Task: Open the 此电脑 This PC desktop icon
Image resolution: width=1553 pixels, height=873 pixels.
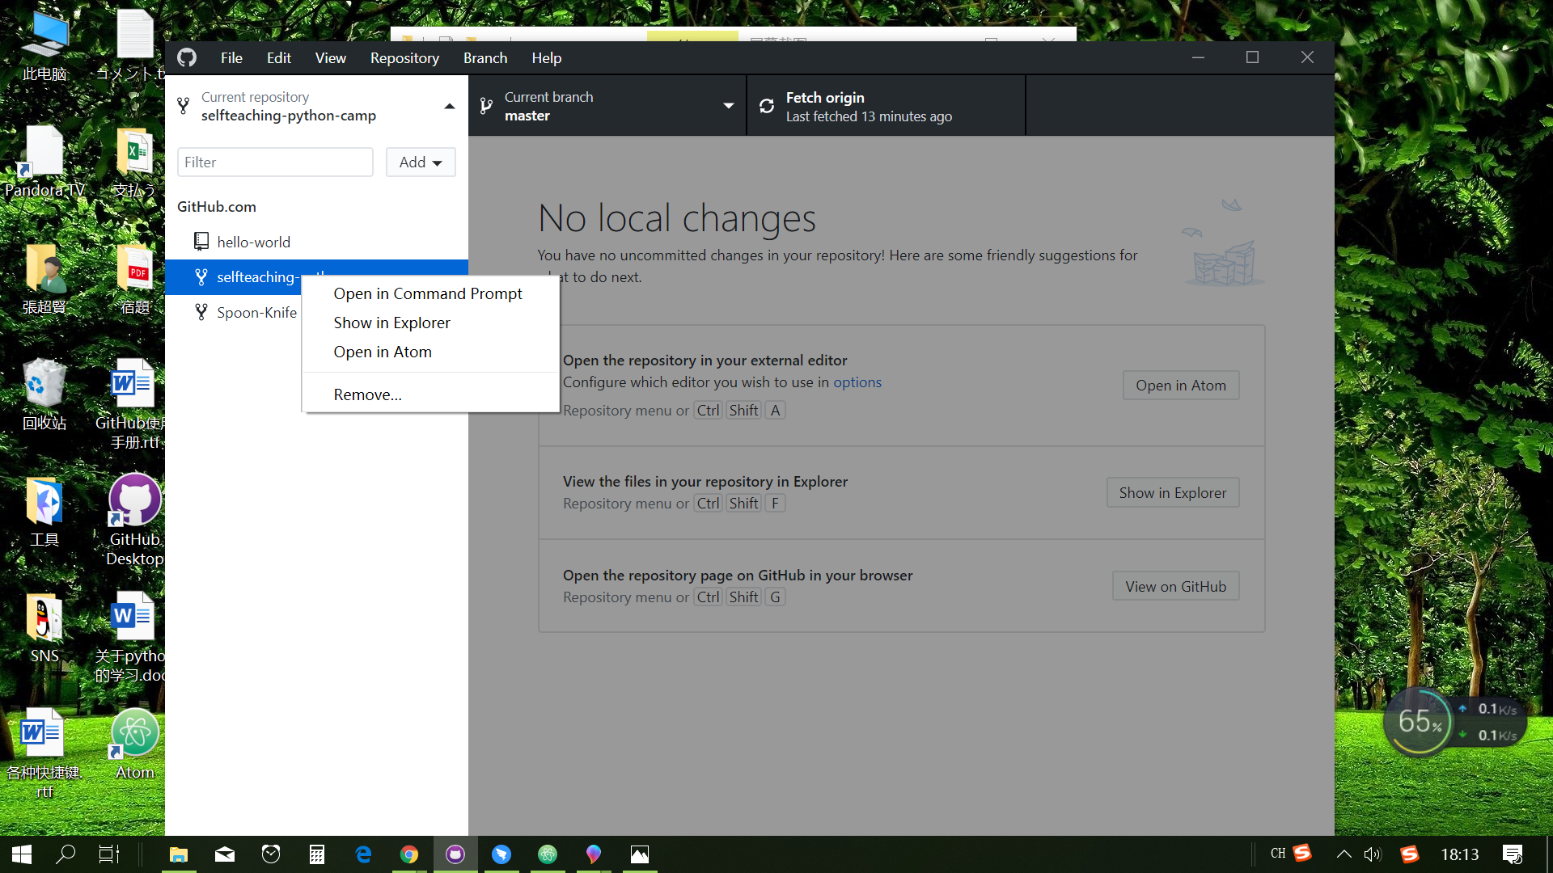Action: 44,45
